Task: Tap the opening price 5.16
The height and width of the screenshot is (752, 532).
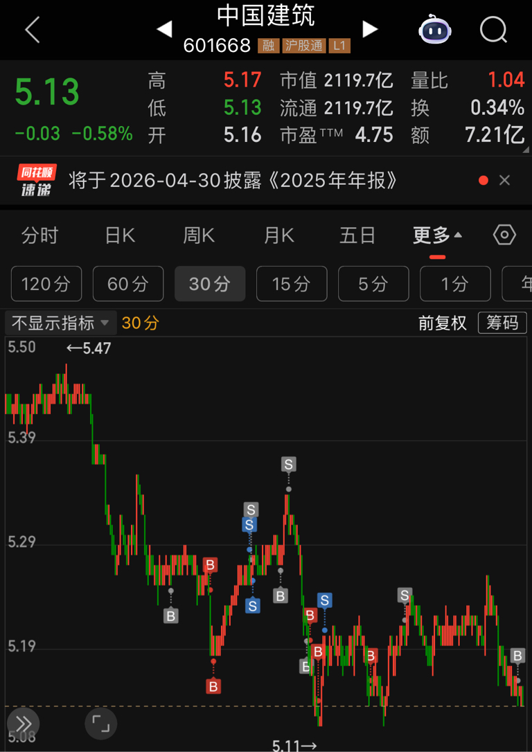Action: pos(242,135)
